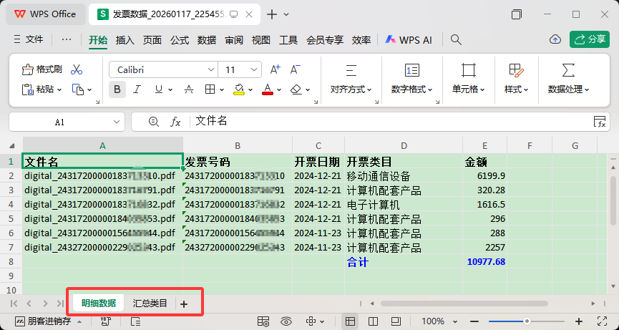Toggle Underline formatting
This screenshot has width=619, height=330.
tap(159, 89)
